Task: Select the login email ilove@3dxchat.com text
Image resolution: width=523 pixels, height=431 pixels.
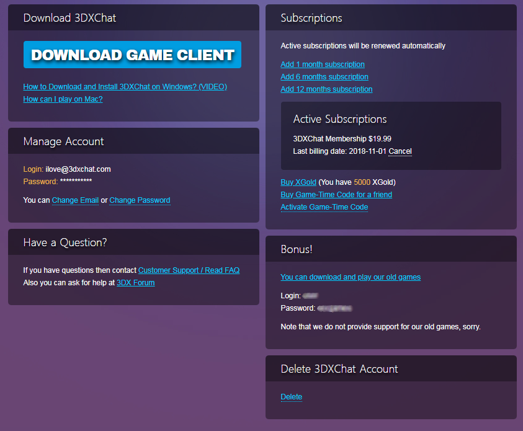Action: click(78, 169)
